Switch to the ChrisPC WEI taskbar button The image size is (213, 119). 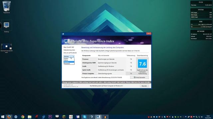pyautogui.click(x=98, y=117)
